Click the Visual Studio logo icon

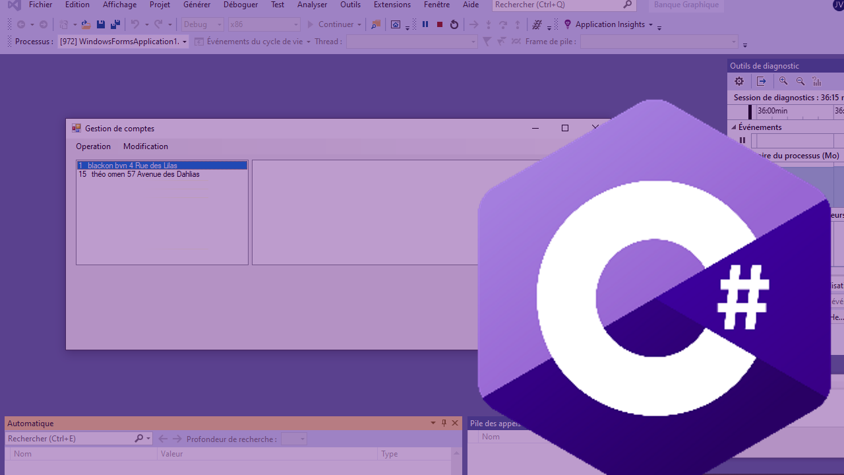pyautogui.click(x=14, y=5)
